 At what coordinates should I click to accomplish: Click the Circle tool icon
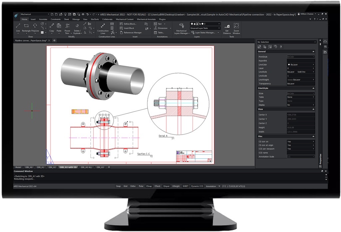click(42, 24)
